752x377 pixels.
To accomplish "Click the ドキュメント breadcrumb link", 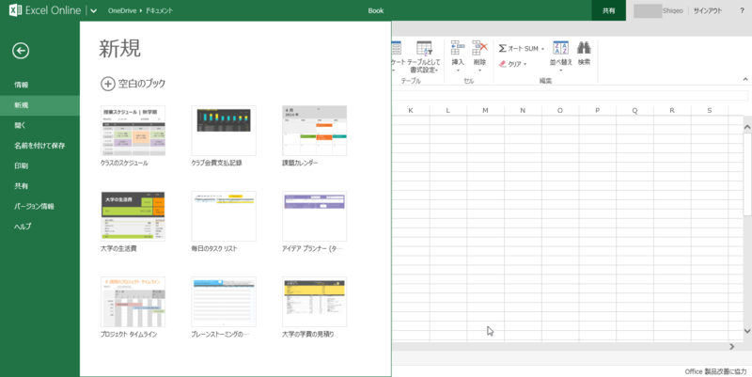I will click(x=159, y=10).
